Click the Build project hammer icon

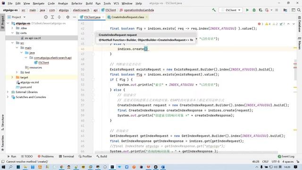(214, 10)
